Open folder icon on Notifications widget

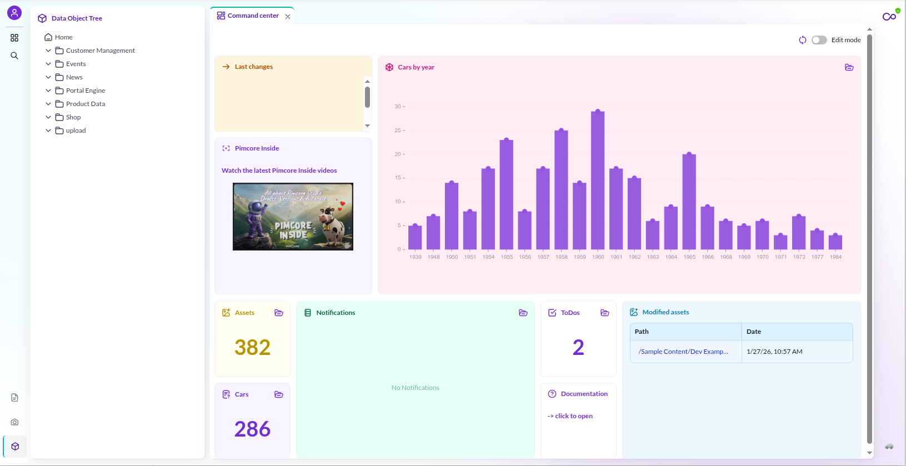point(523,313)
